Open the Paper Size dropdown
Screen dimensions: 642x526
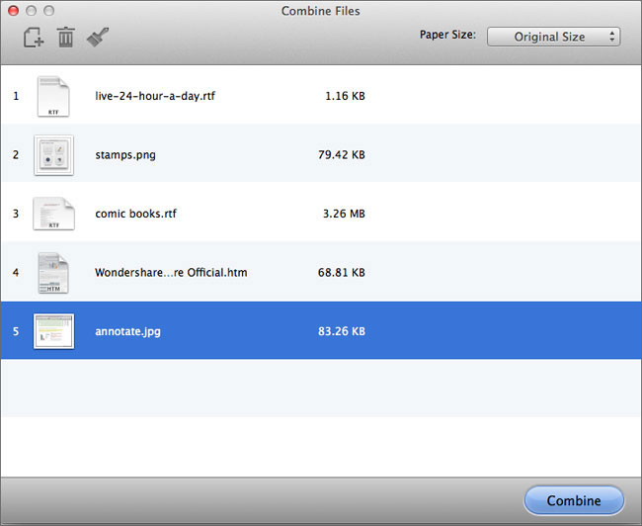point(553,37)
